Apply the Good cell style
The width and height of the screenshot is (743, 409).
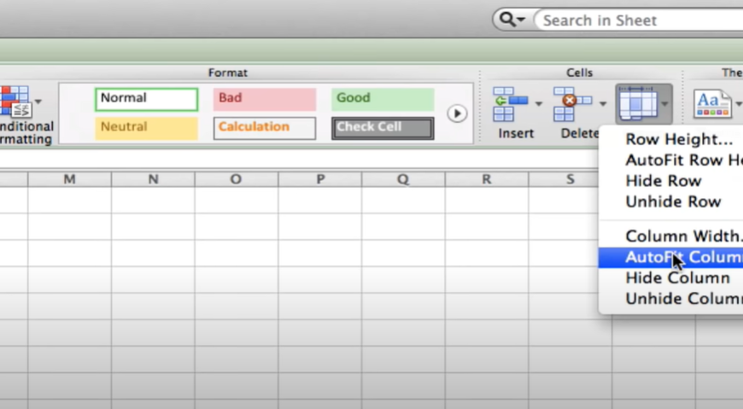383,99
